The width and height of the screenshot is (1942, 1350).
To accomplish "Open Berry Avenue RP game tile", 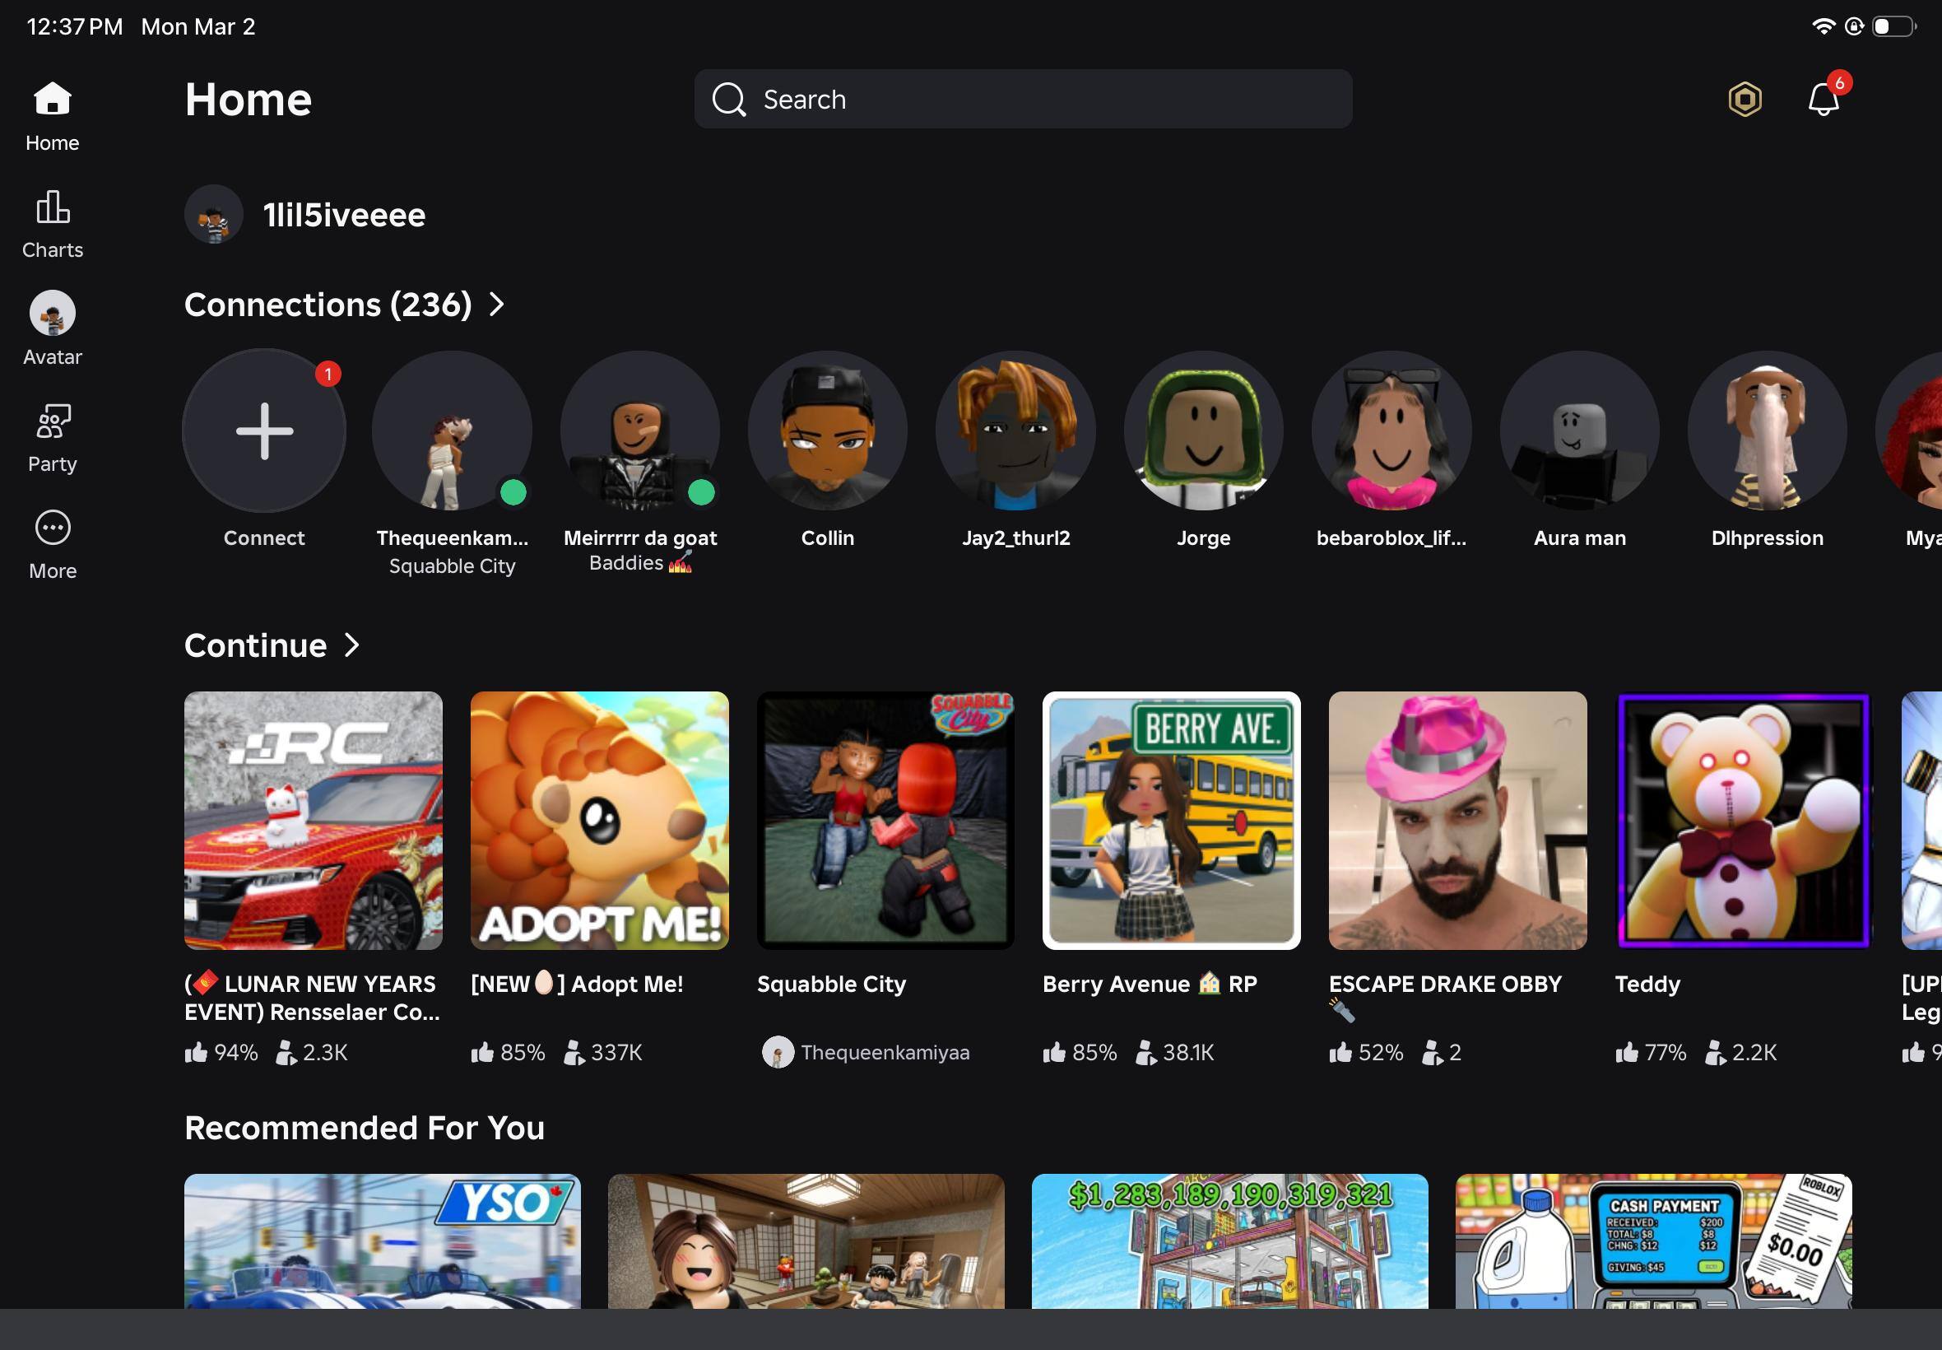I will (x=1171, y=821).
